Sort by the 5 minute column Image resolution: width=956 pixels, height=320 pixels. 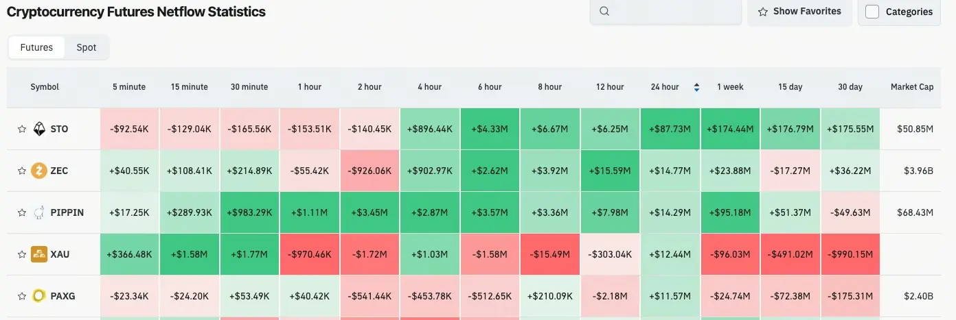tap(129, 87)
